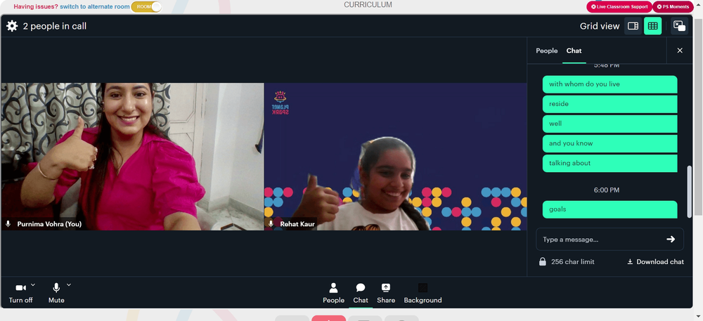Download chat history
Viewport: 703px width, 321px height.
(x=655, y=262)
